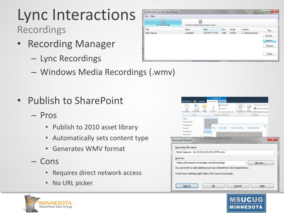Click the Delete button in Recording Manager
Screen dimensions: 284x213
point(270,54)
